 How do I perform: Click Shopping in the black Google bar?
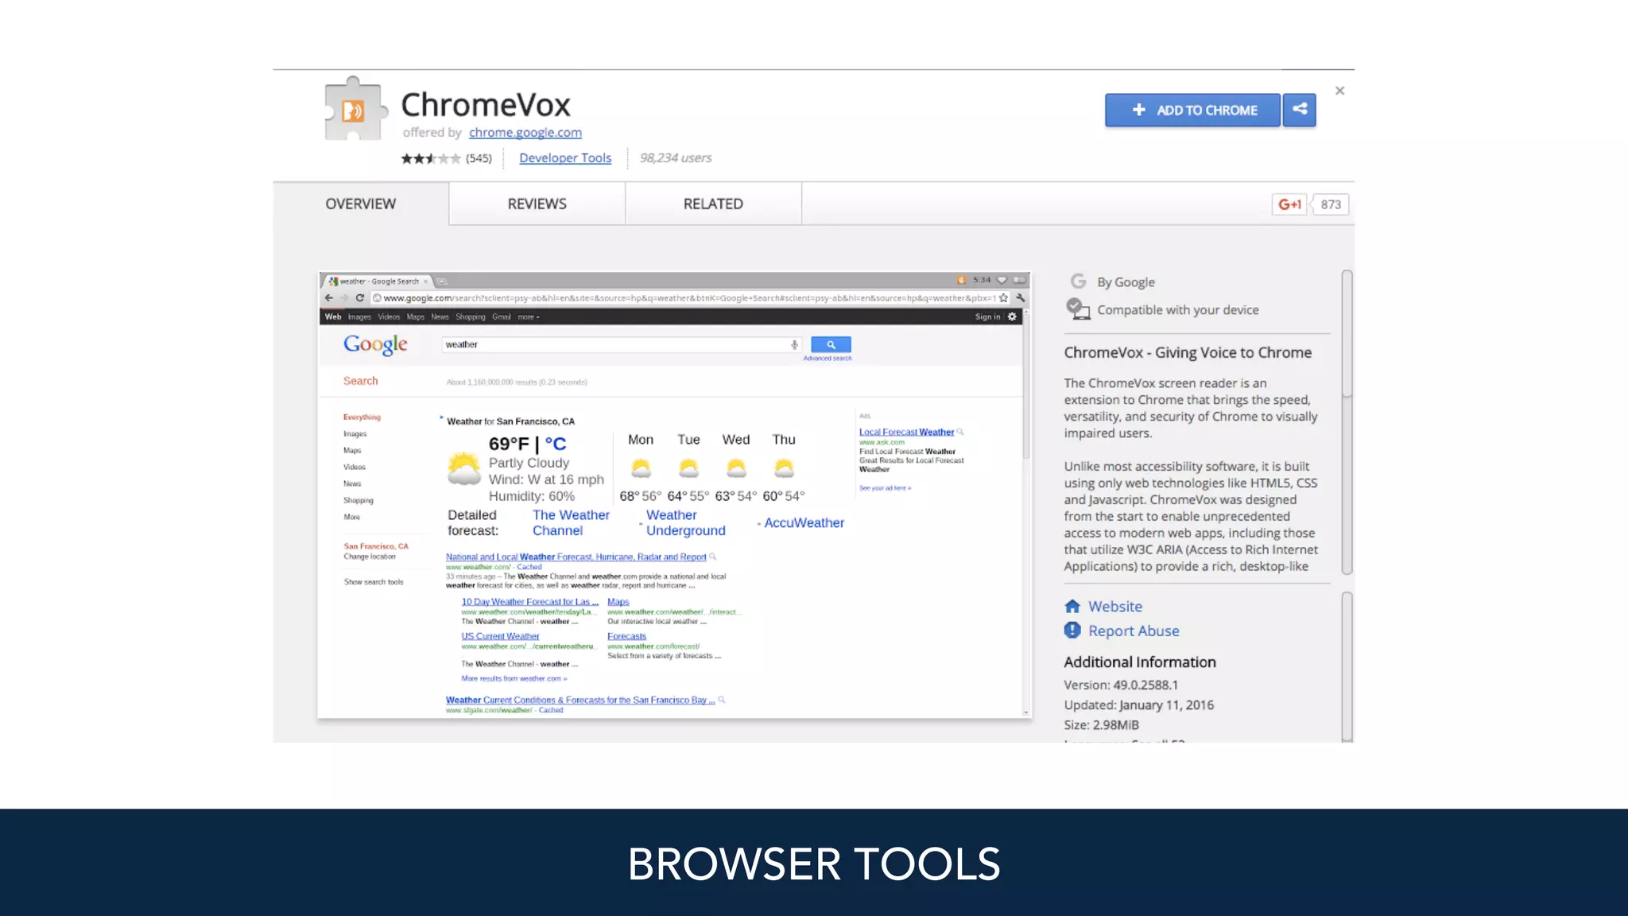(x=471, y=316)
